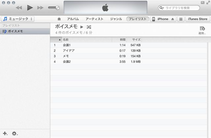Image resolution: width=211 pixels, height=138 pixels.
Task: Click the 547 KB size cell
Action: pos(136,45)
